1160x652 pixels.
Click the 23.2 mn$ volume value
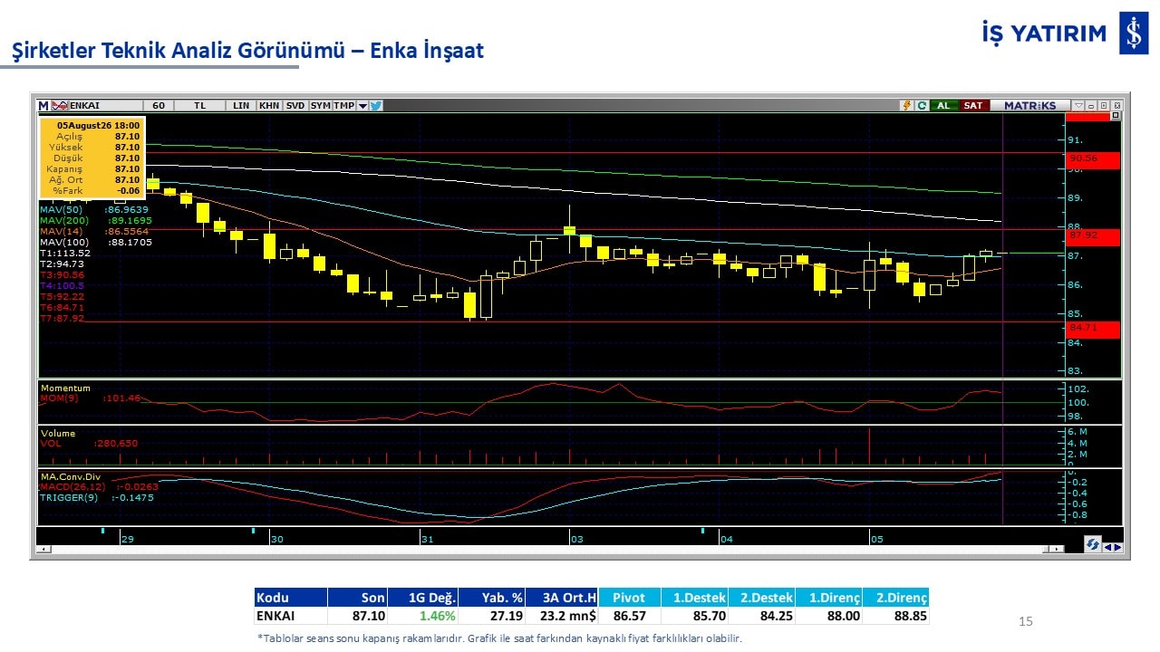click(x=570, y=616)
